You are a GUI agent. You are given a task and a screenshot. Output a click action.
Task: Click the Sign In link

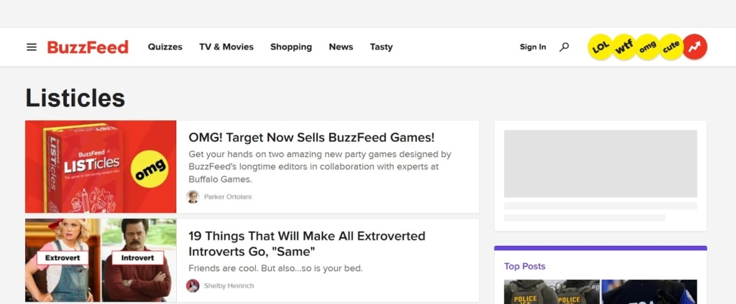pos(533,47)
